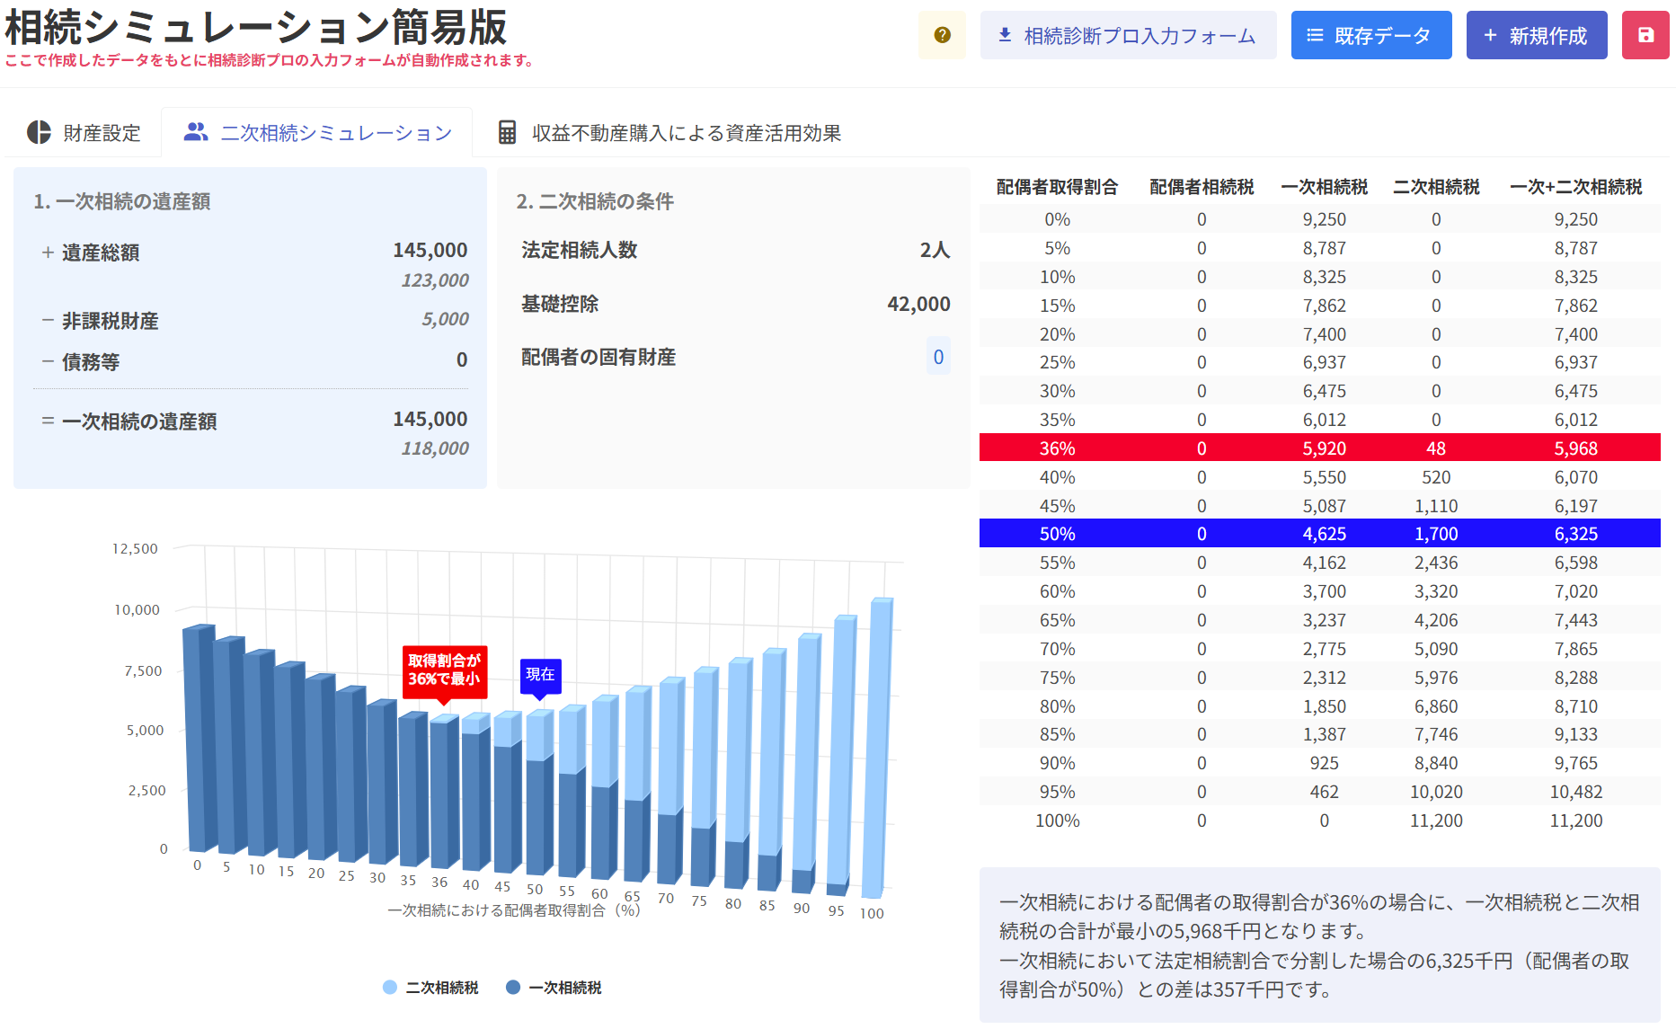Expand the 遺産総額 row
The height and width of the screenshot is (1029, 1676).
[x=48, y=253]
